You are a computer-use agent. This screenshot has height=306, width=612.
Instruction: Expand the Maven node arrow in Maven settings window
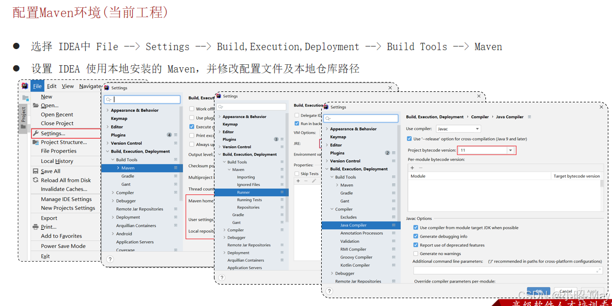point(118,168)
